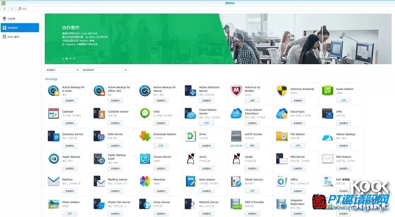395x217 pixels.
Task: Click the Antivirus Essential shield icon
Action: click(282, 91)
